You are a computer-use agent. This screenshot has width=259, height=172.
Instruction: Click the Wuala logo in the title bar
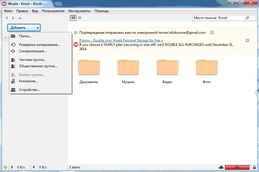pyautogui.click(x=4, y=4)
